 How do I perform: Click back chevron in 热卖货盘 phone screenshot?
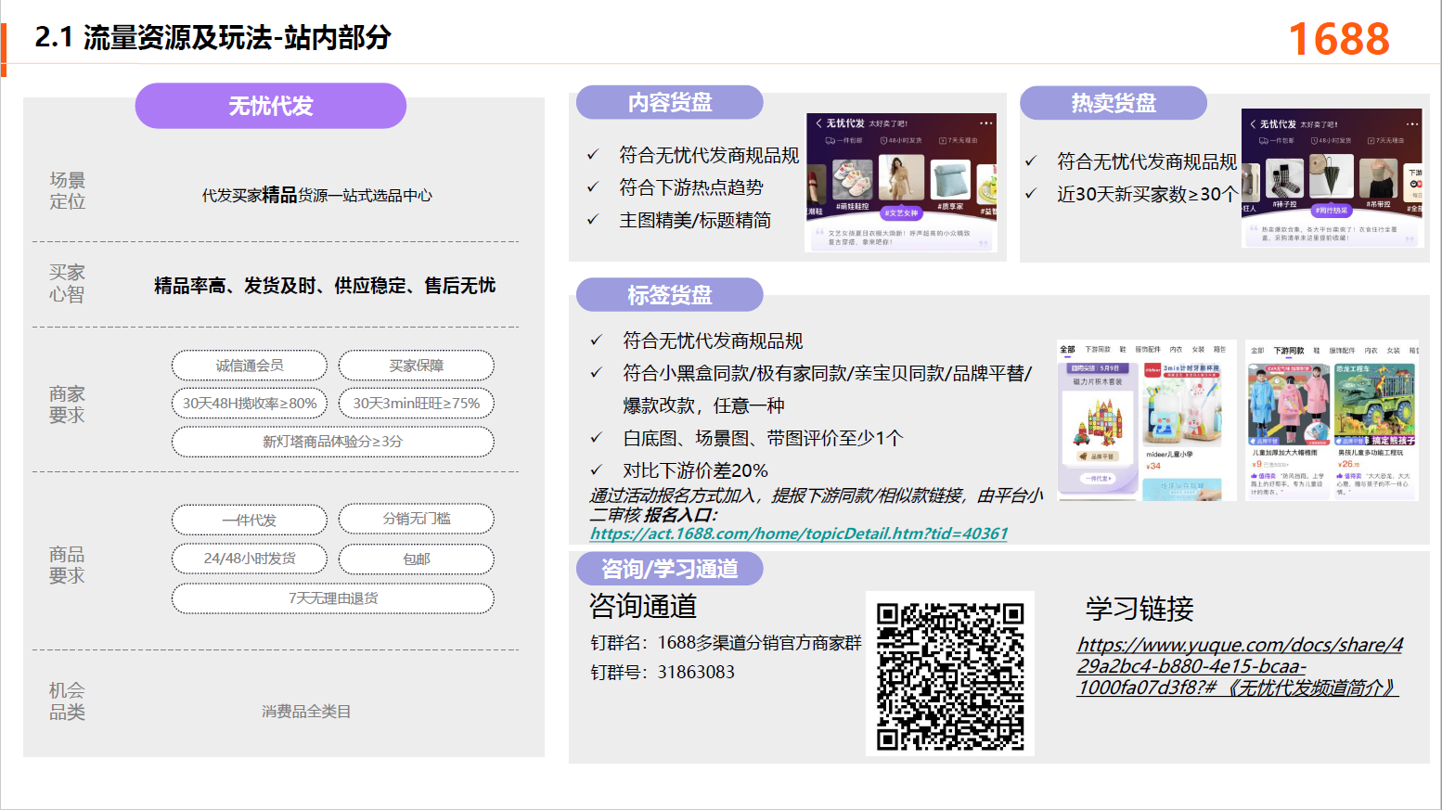[1253, 124]
